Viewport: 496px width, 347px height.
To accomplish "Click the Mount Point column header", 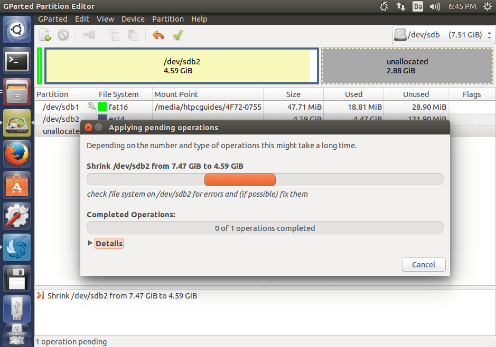I will (x=176, y=94).
